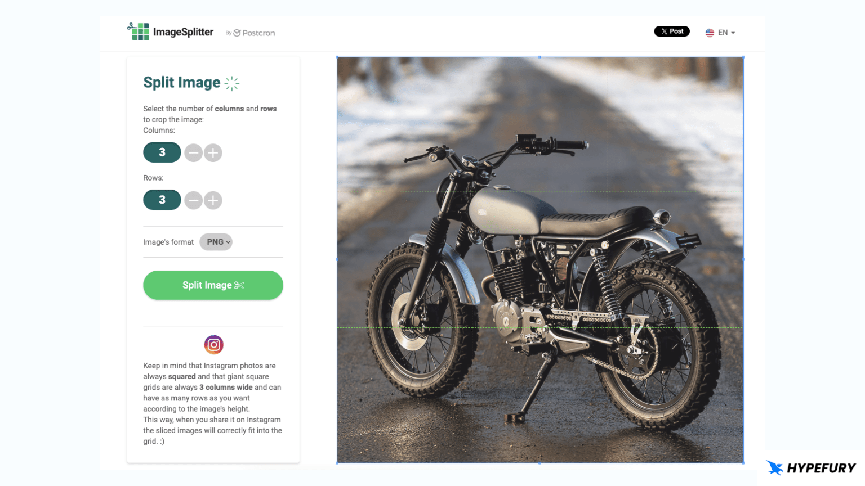Click the US flag language icon
This screenshot has width=865, height=486.
coord(710,33)
